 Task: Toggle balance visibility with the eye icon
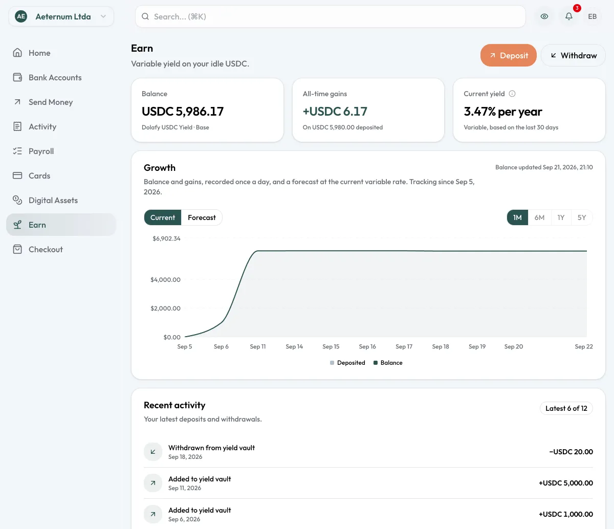[544, 16]
